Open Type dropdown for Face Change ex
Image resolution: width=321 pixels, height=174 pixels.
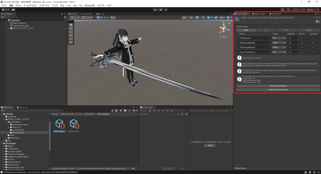(x=279, y=52)
